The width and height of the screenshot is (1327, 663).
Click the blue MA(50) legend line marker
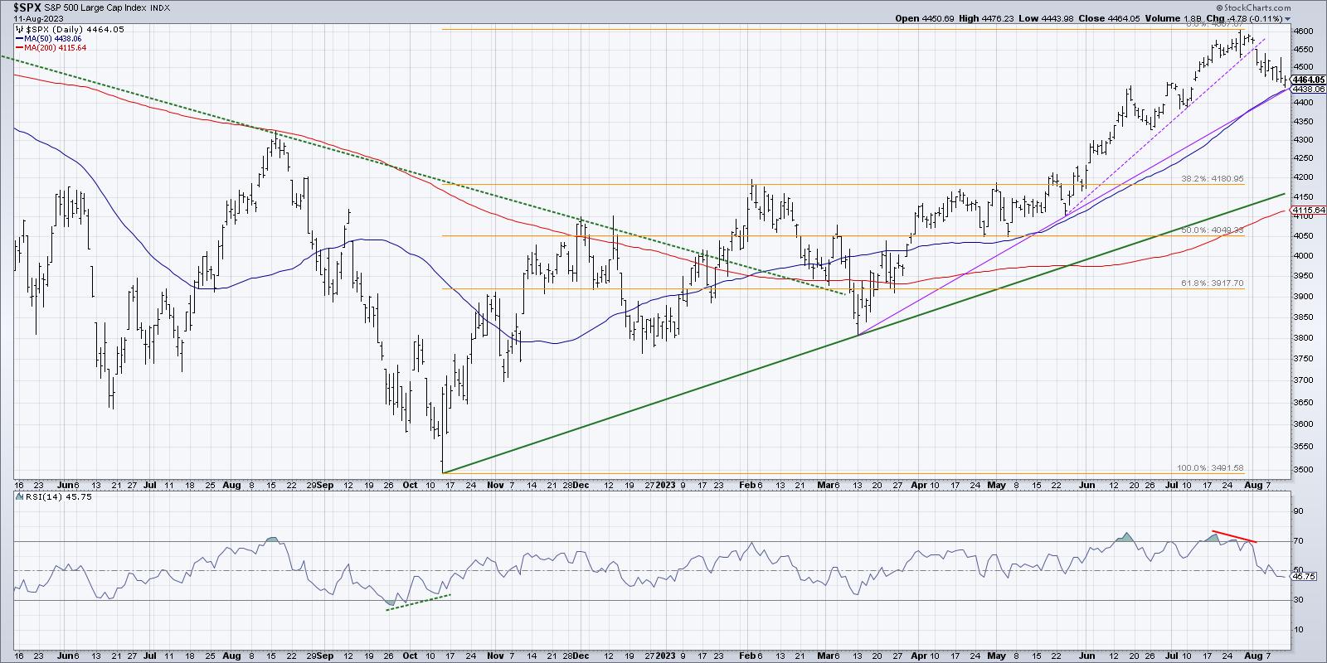click(x=19, y=38)
